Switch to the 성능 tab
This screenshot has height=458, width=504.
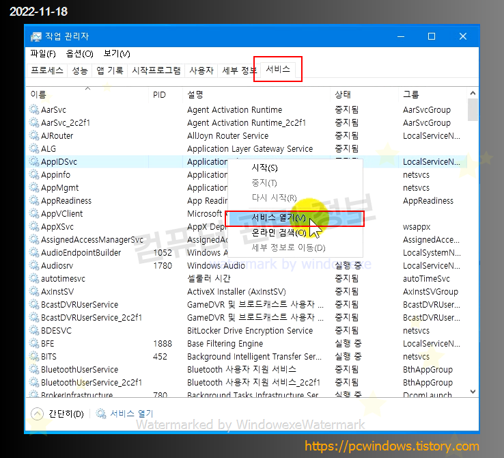pos(80,70)
